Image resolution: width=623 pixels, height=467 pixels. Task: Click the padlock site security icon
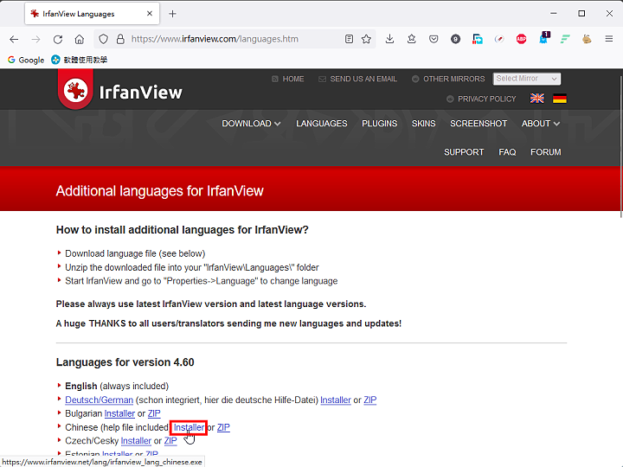click(x=120, y=39)
